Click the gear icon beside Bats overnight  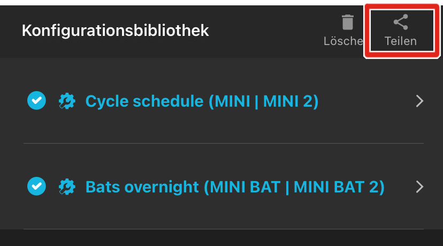67,187
